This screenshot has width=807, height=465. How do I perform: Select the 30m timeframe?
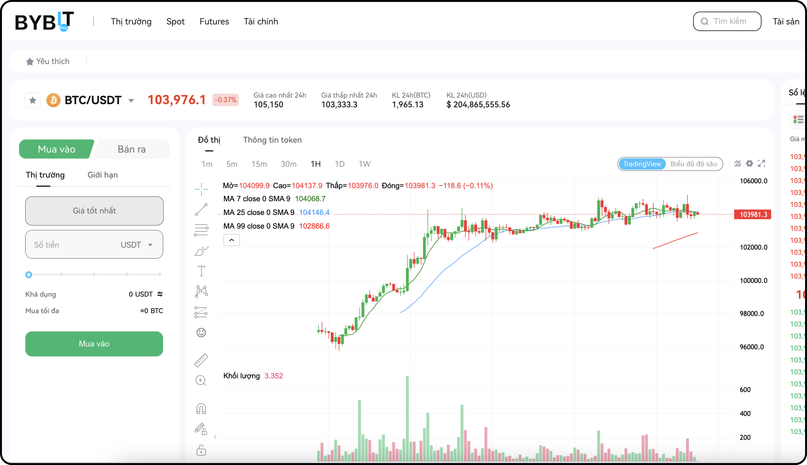(x=288, y=164)
